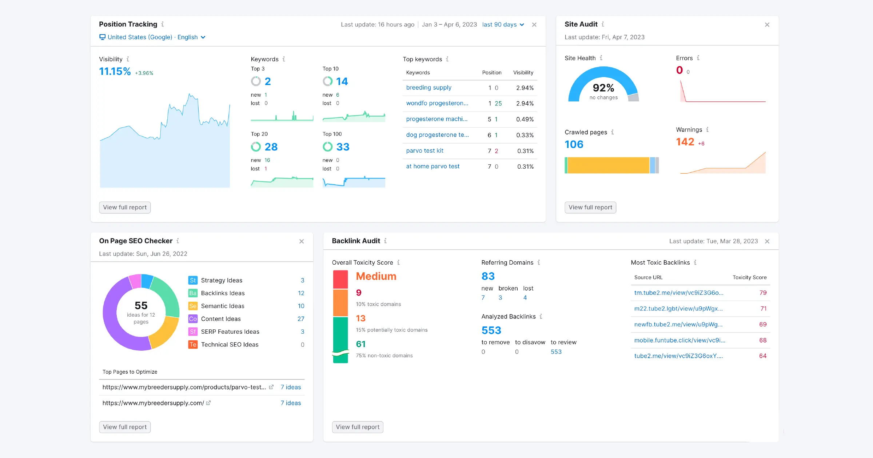View full report for Backlink Audit

click(x=358, y=427)
